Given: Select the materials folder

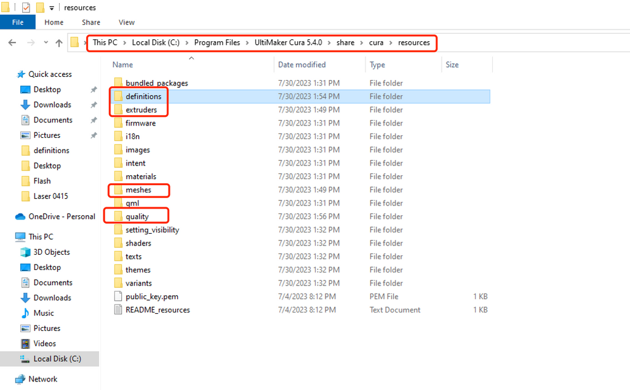Looking at the screenshot, I should (x=141, y=177).
